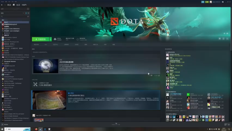Click the green notifications button in title bar
This screenshot has height=131, width=232.
207,2
